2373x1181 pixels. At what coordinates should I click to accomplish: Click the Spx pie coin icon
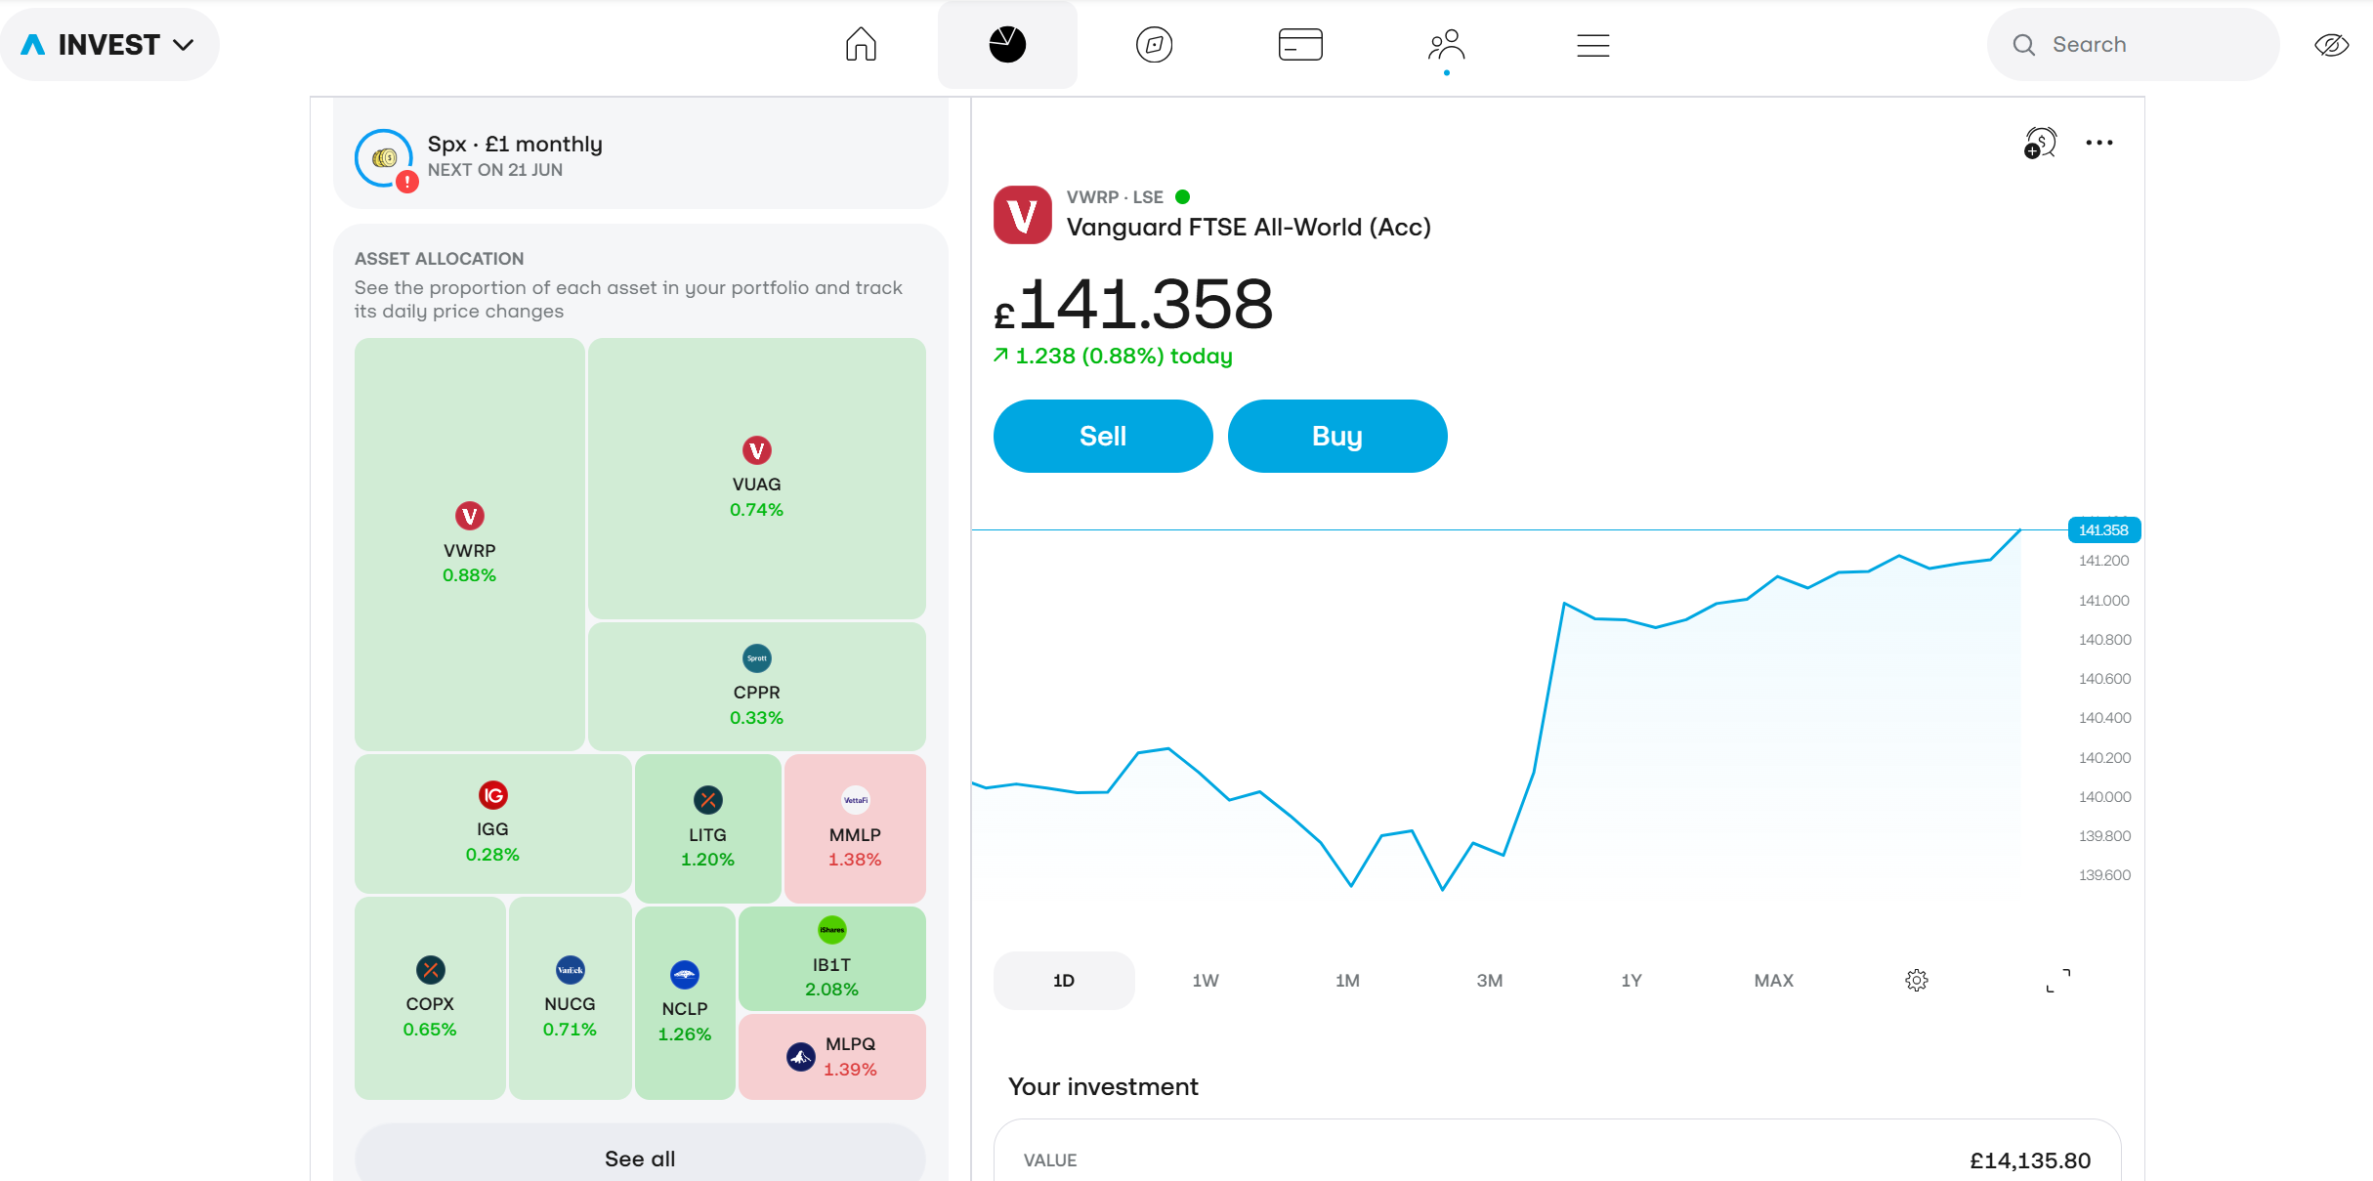384,157
